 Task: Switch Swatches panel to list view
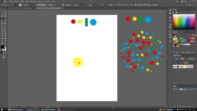(193, 35)
